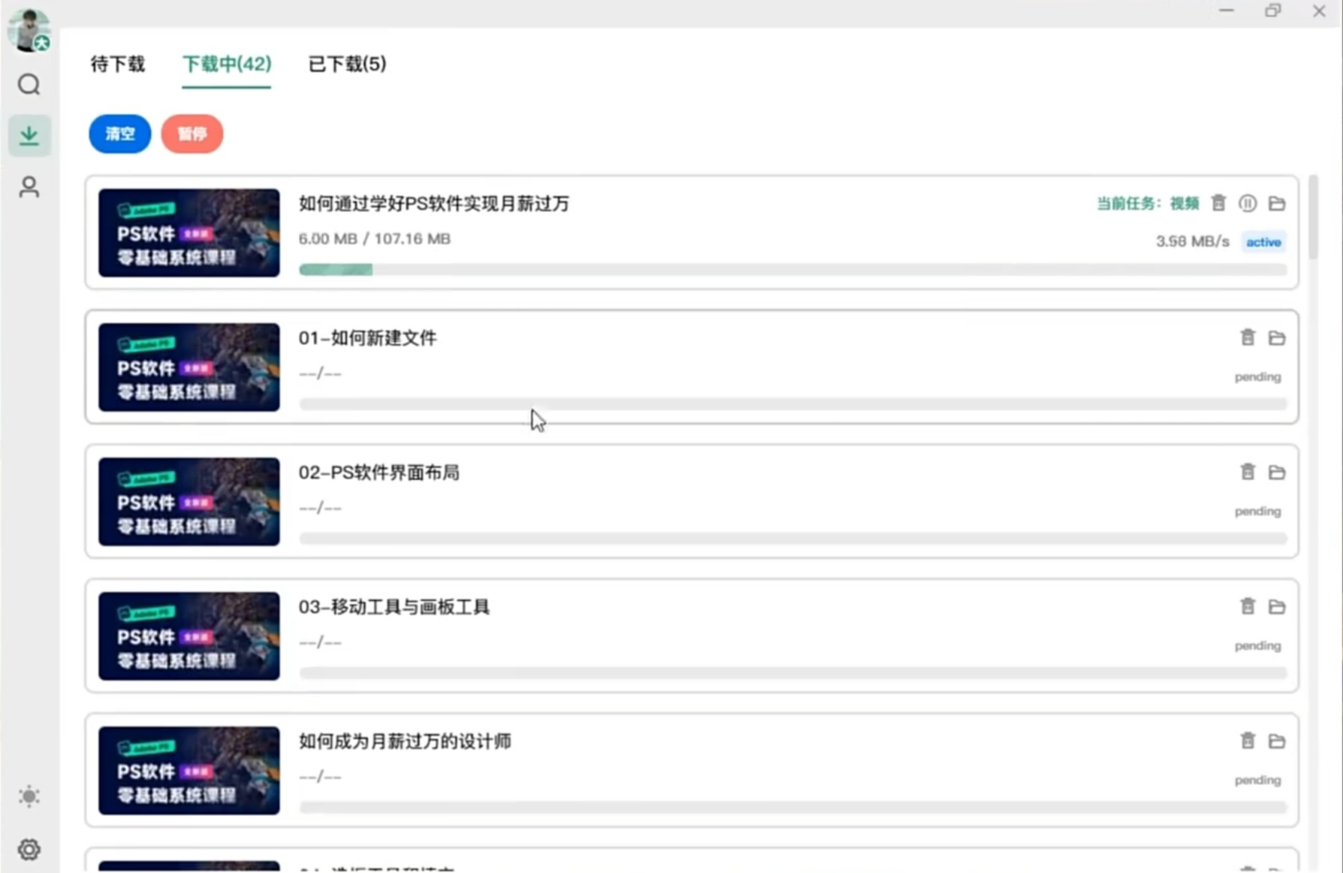The image size is (1343, 873).
Task: Click the blue 清空 button
Action: [x=120, y=134]
